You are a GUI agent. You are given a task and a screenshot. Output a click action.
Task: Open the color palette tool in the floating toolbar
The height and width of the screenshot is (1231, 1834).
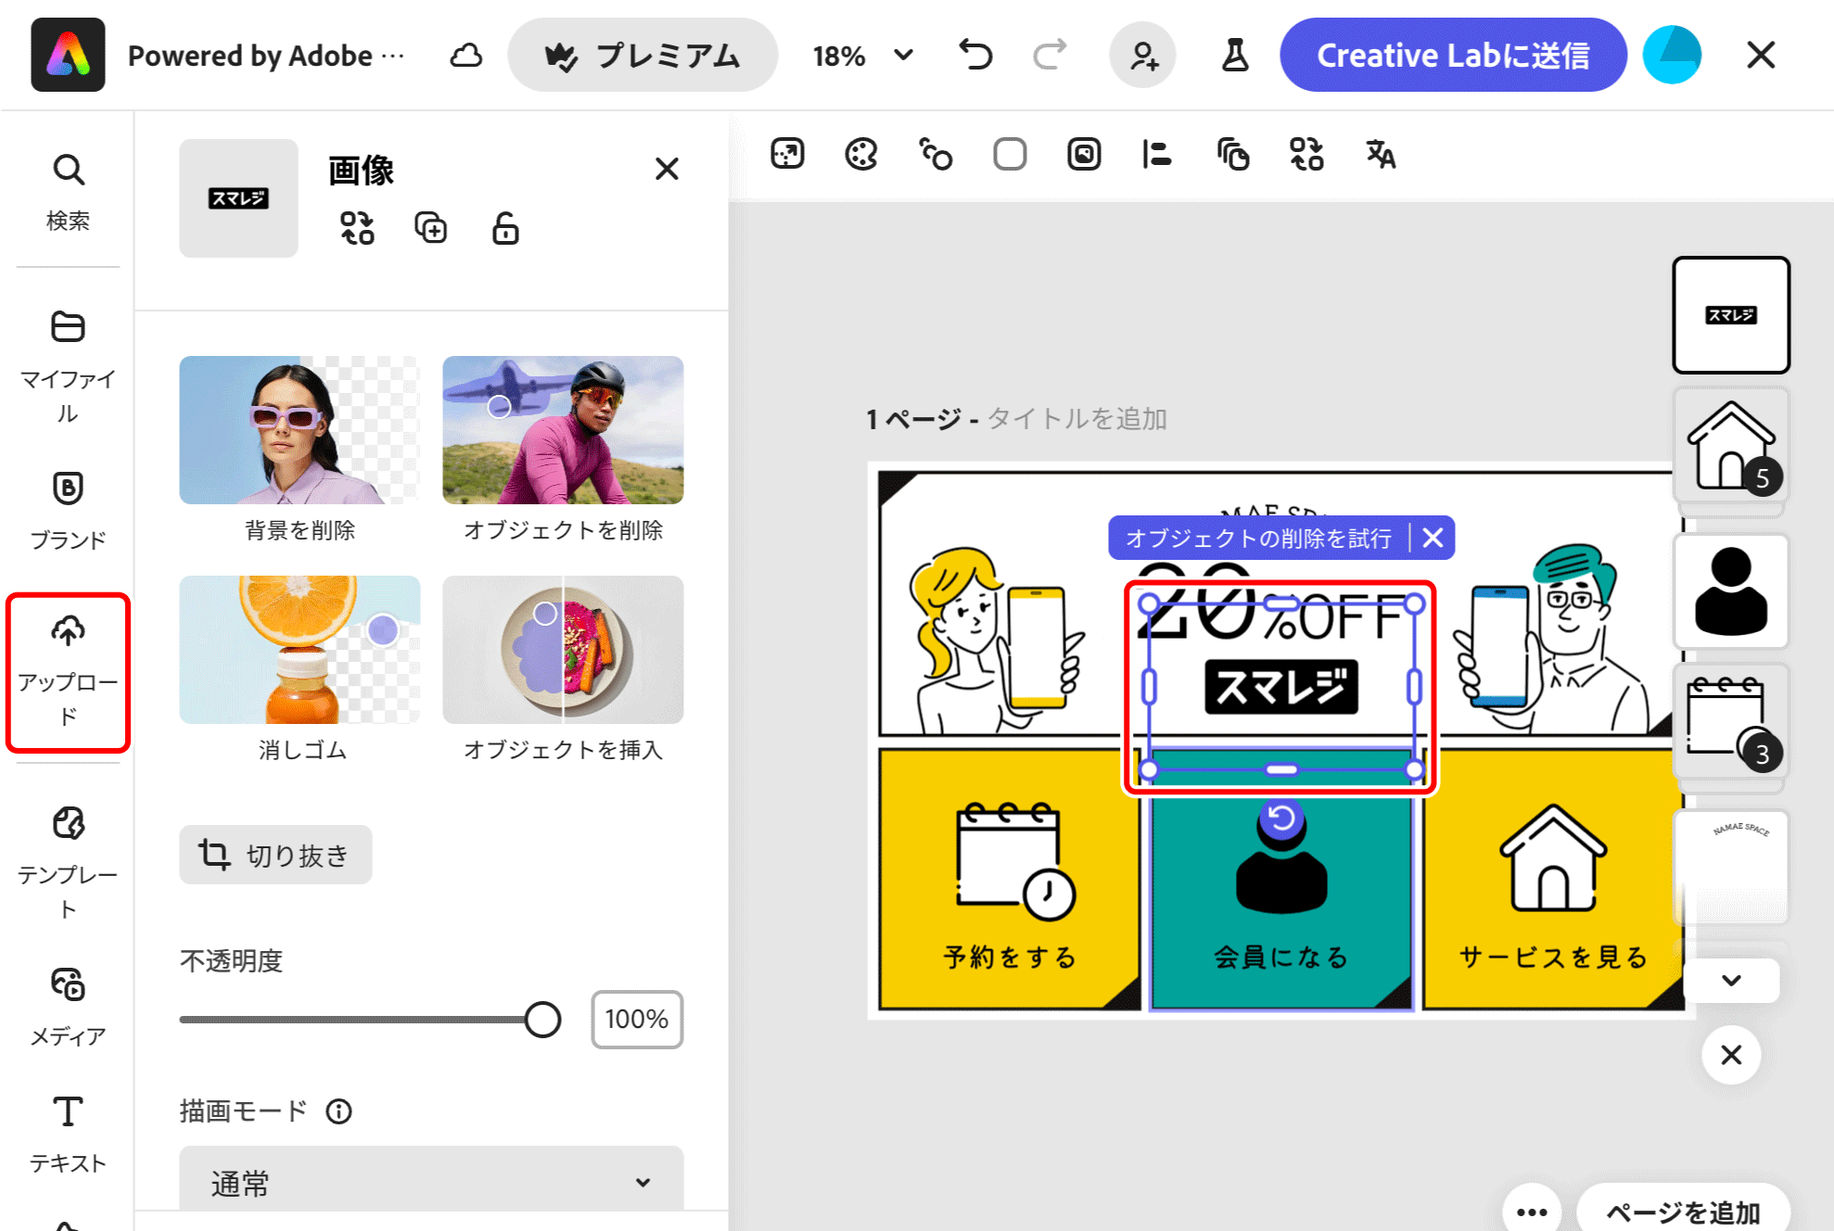(860, 155)
